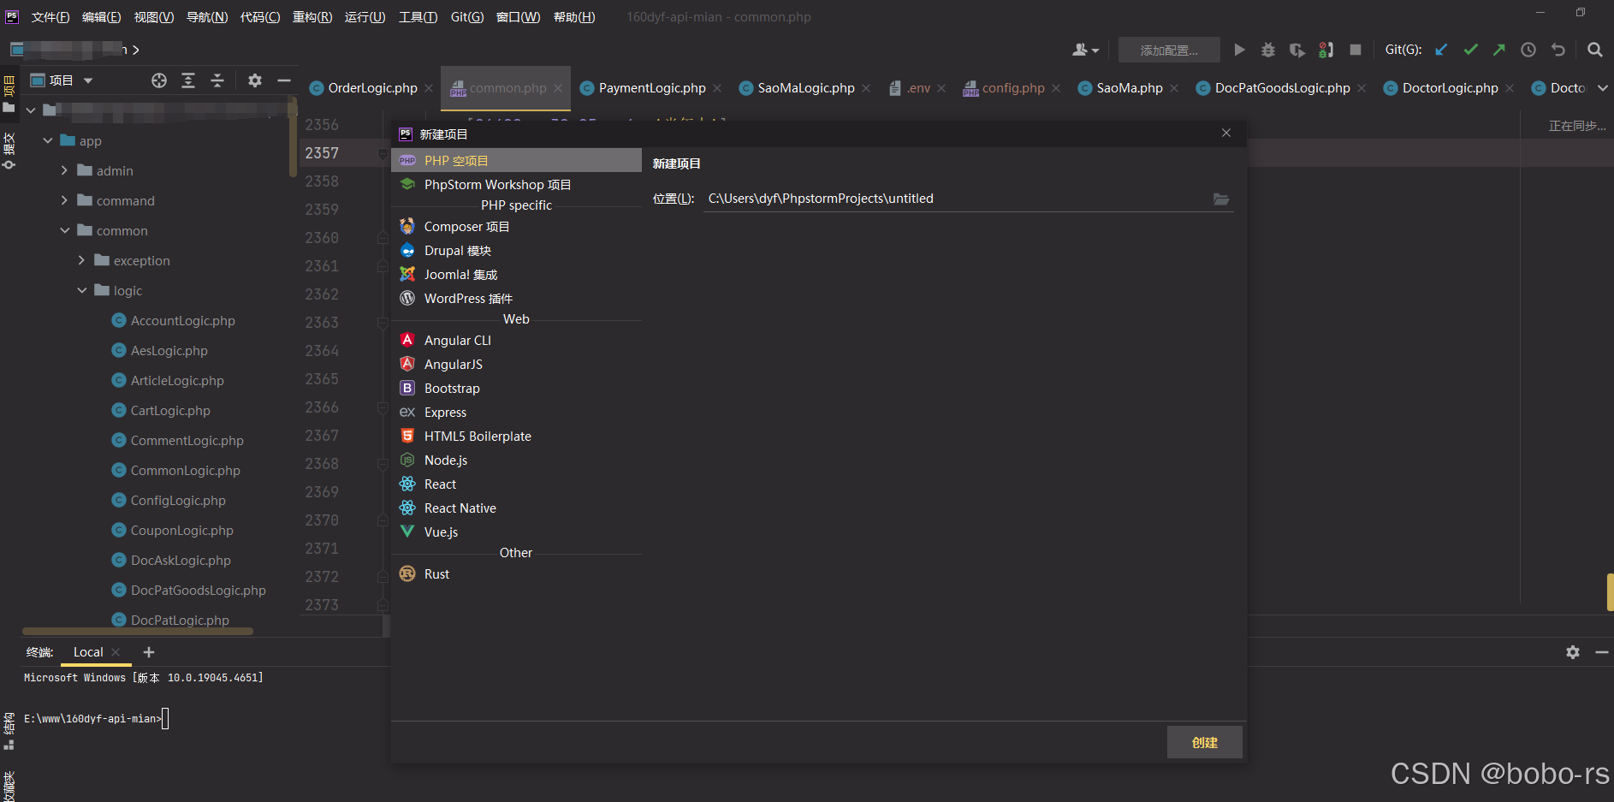The image size is (1614, 802).
Task: Close the 新建项目 dialog
Action: [1226, 133]
